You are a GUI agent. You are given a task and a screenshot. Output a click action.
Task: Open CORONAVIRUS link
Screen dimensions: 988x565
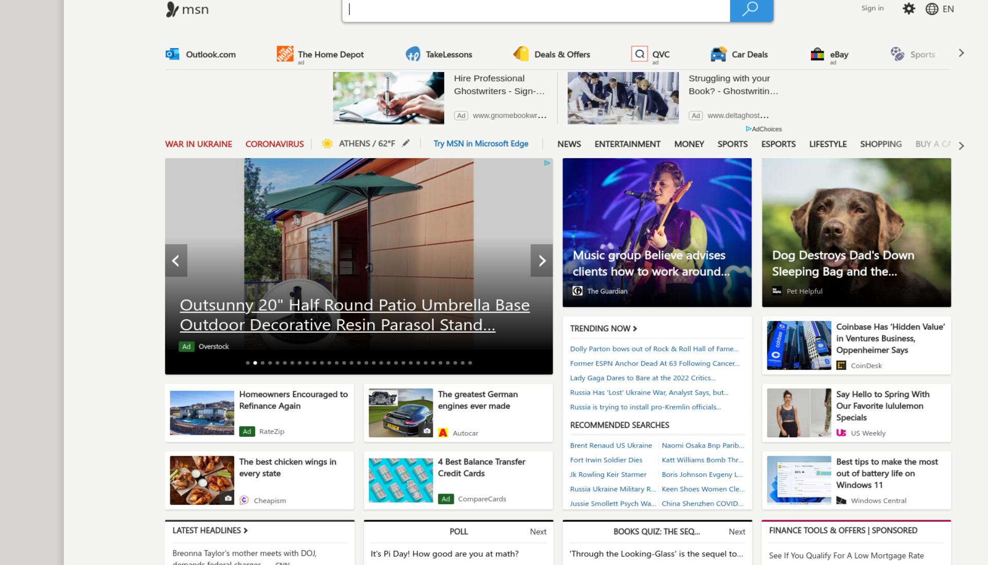pos(275,144)
